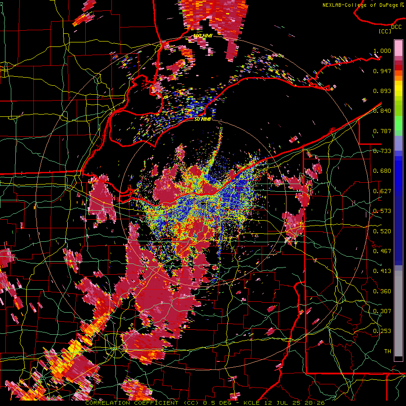
Task: Select the 0.573 scale value
Action: click(x=382, y=211)
